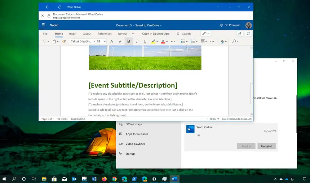Click the bullet list icon

pyautogui.click(x=183, y=41)
